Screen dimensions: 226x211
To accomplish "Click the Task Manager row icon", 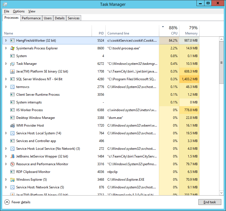I will coord(12,64).
